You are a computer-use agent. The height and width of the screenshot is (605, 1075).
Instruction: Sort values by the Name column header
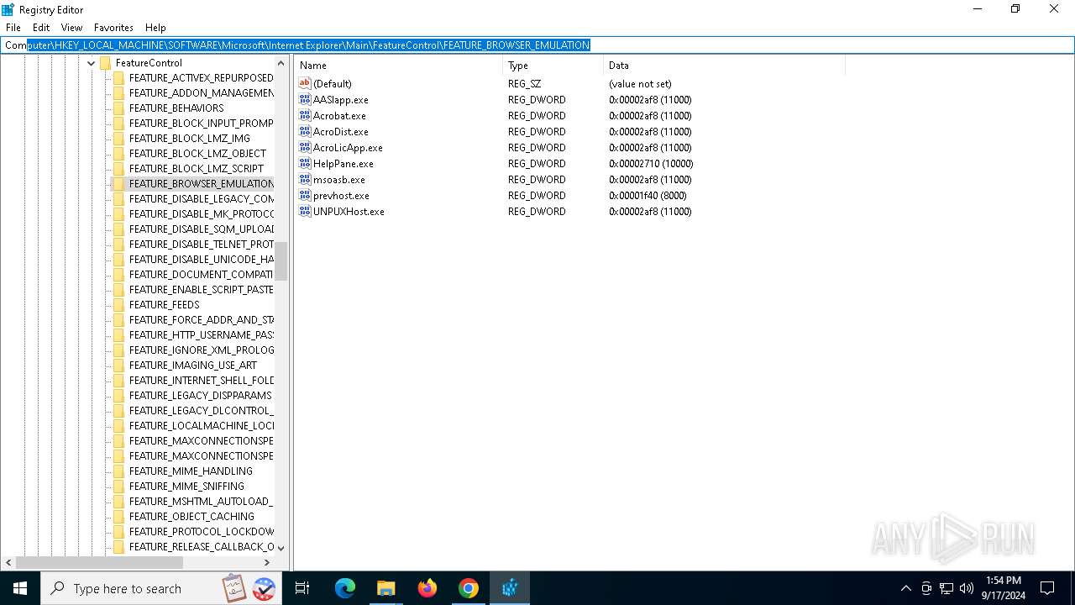click(399, 66)
